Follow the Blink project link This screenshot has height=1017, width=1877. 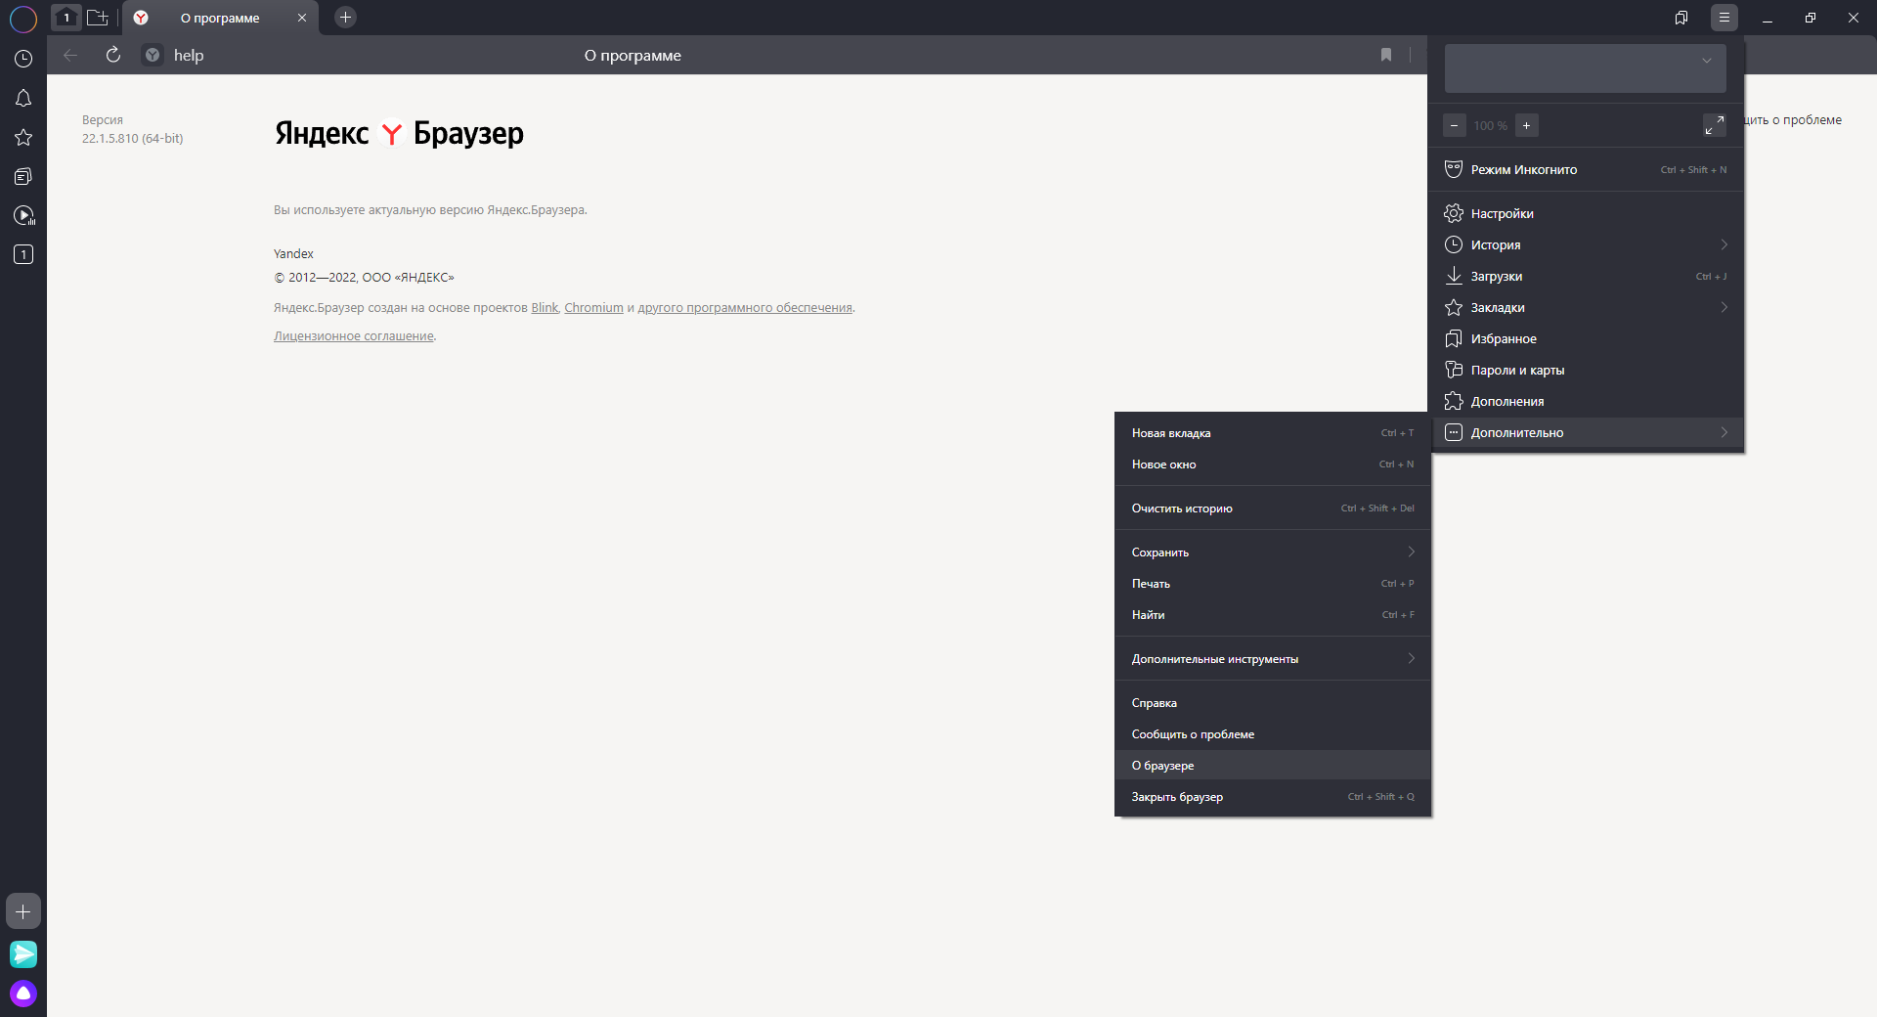(x=545, y=308)
